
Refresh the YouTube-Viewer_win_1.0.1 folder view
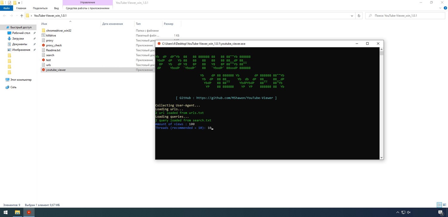[x=359, y=16]
